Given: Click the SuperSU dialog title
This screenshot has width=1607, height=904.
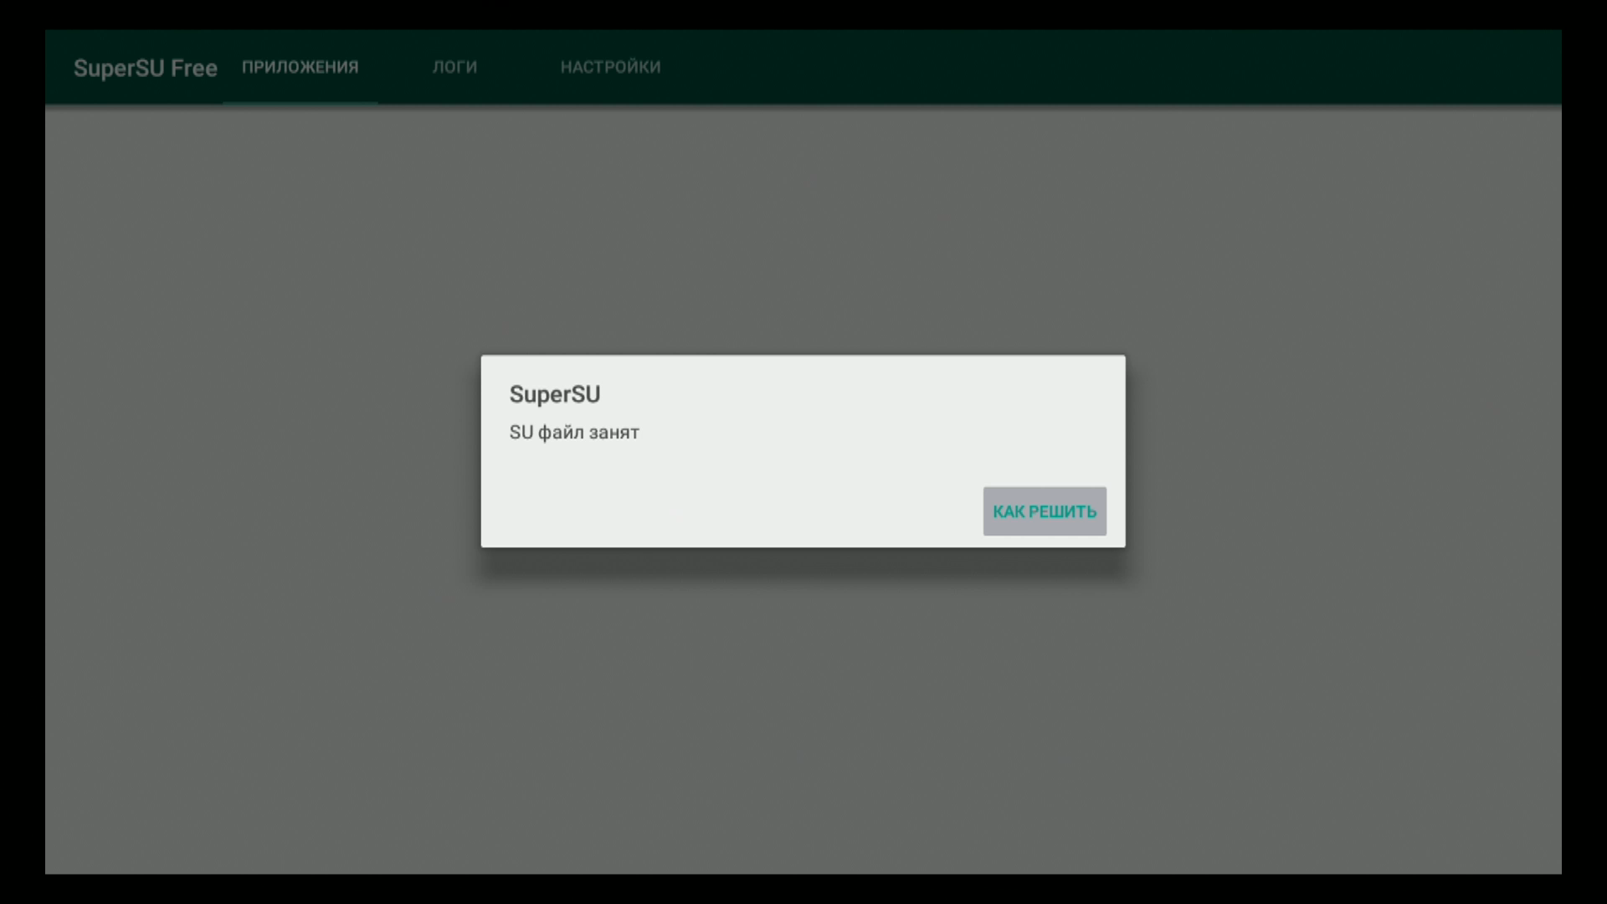Looking at the screenshot, I should coord(555,394).
